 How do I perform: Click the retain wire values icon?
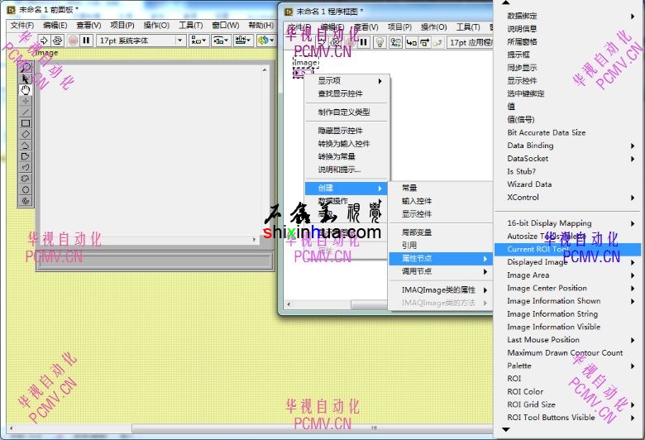(x=396, y=41)
